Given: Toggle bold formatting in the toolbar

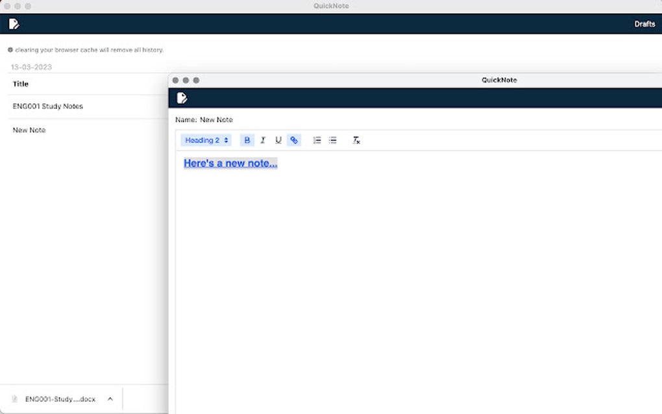Looking at the screenshot, I should 247,140.
